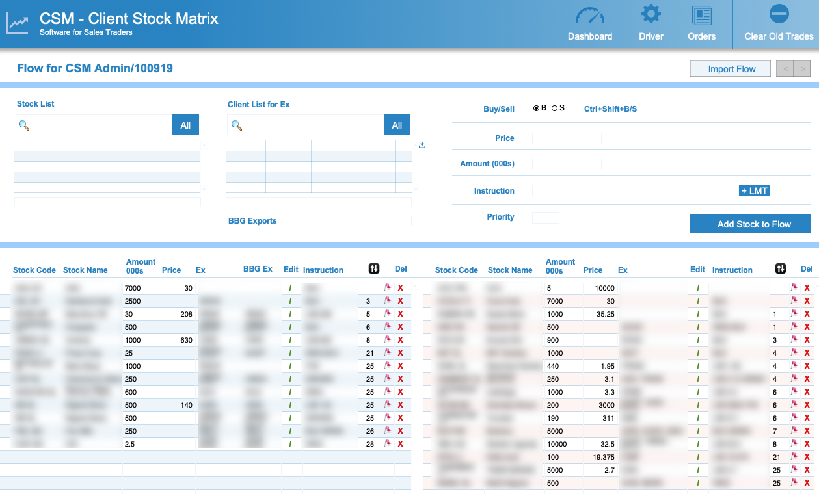Flag the row with price 10000

point(794,288)
